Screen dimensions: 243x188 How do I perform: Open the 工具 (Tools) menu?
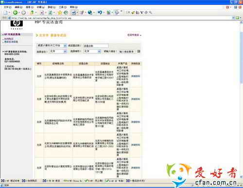coord(63,7)
